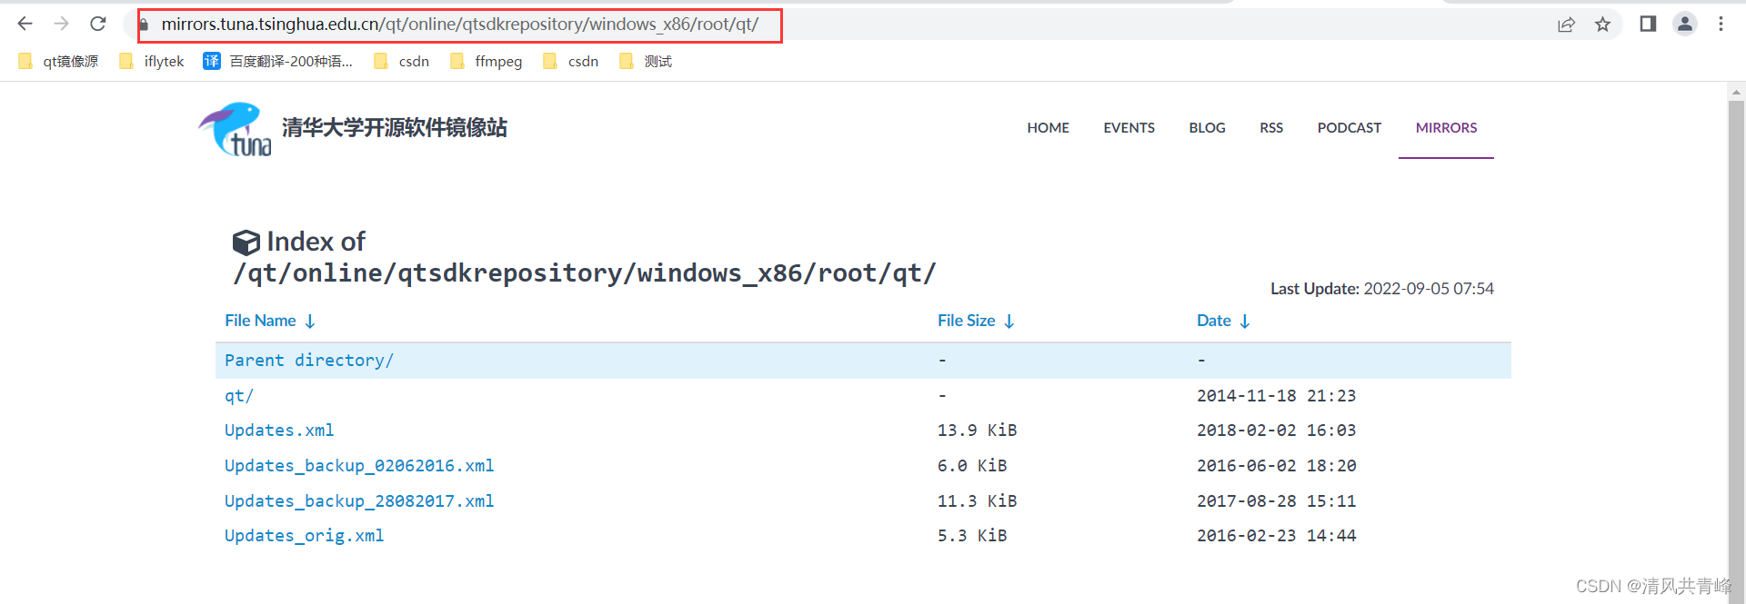This screenshot has width=1746, height=604.
Task: Open the ffmpeg bookmark folder
Action: [x=487, y=61]
